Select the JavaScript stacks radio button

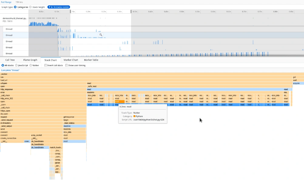click(x=16, y=65)
